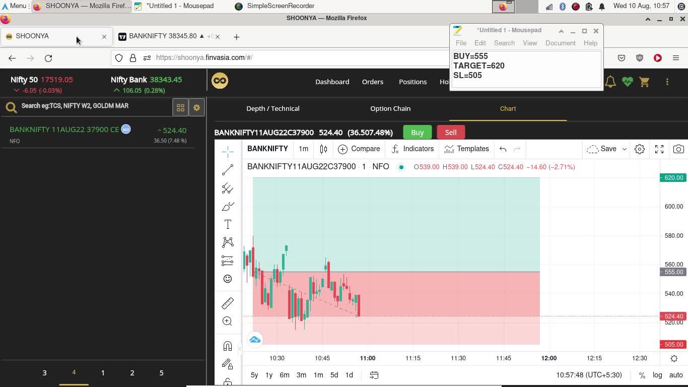
Task: Switch to Chart tab
Action: pyautogui.click(x=508, y=108)
